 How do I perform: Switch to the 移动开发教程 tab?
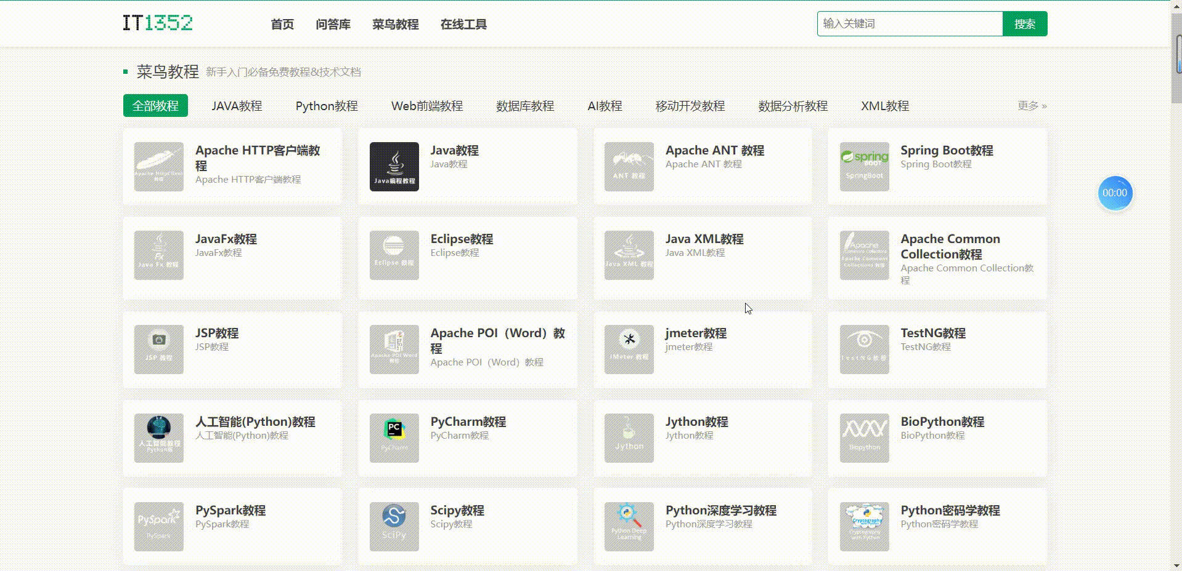[690, 106]
